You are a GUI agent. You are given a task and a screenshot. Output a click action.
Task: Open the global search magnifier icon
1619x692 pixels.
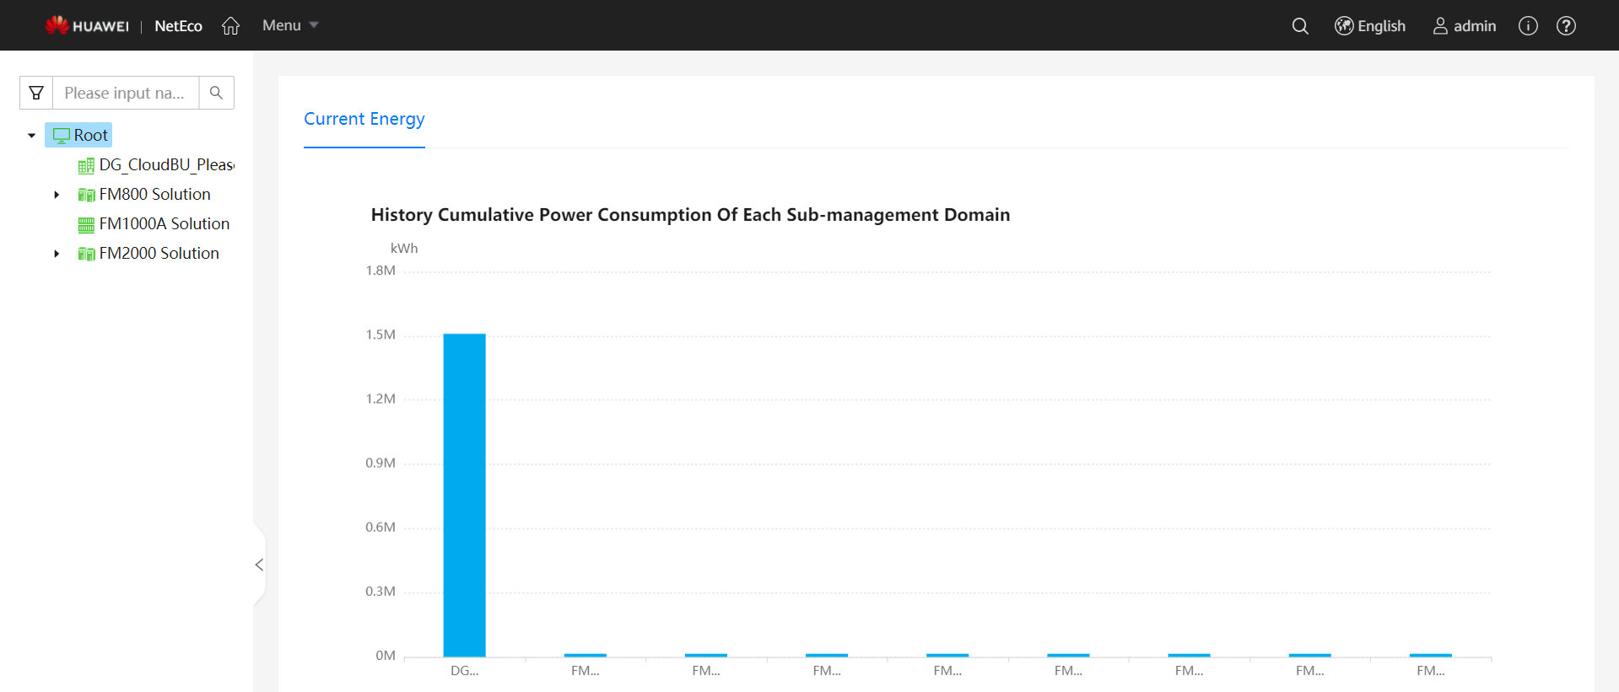coord(1300,26)
